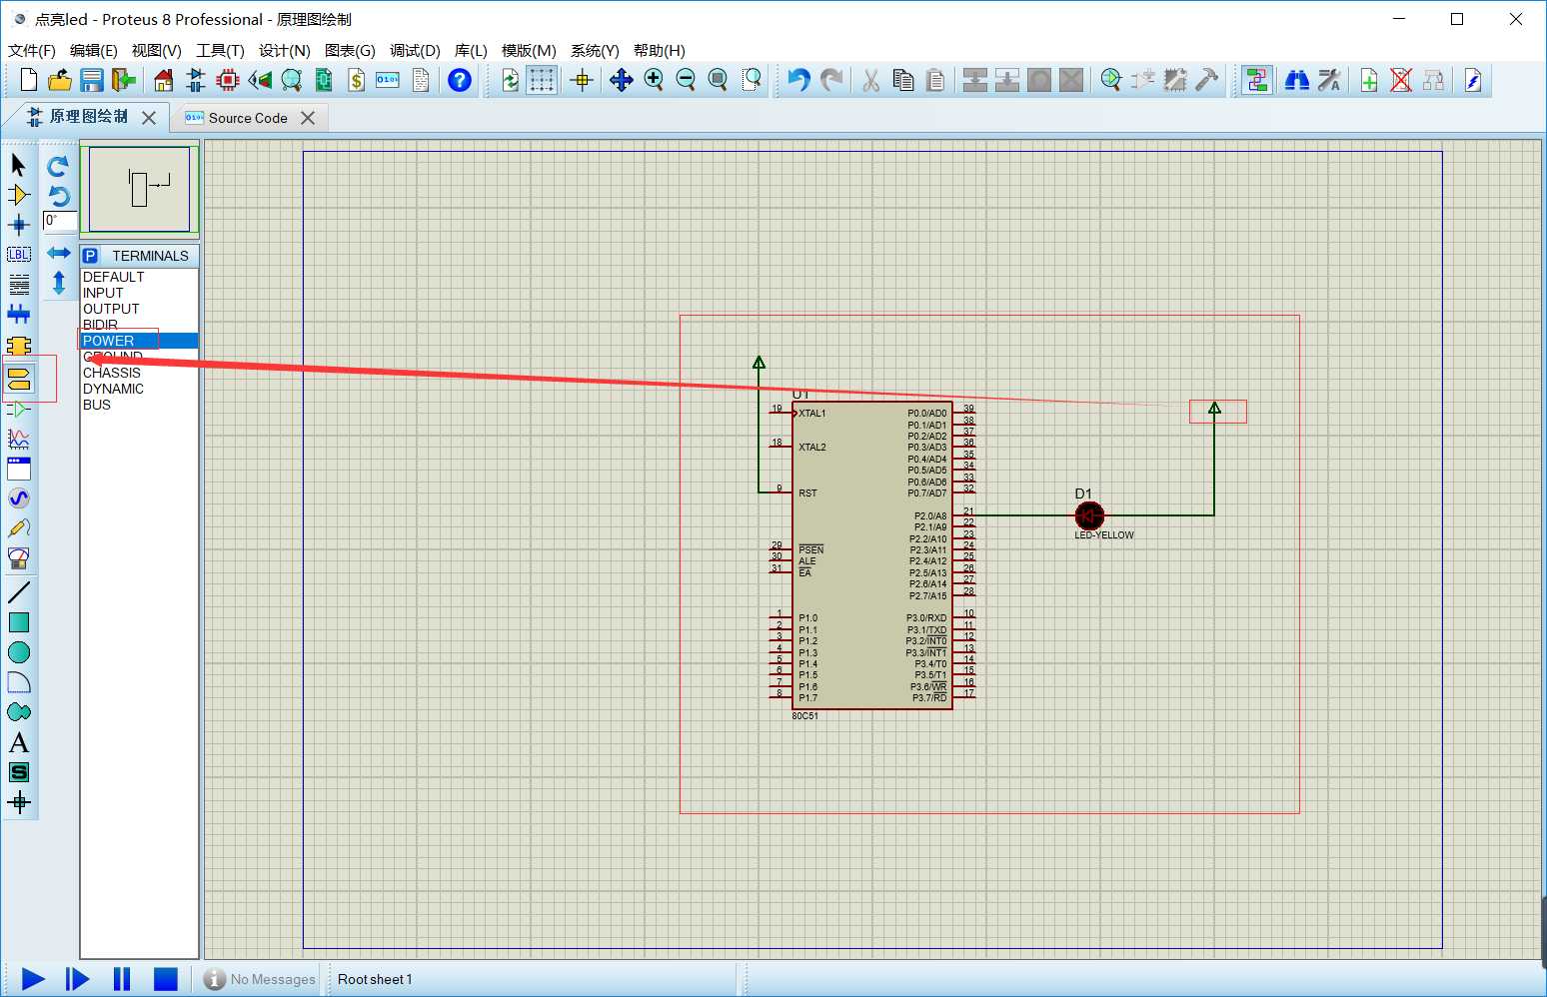The image size is (1547, 997).
Task: Open the 帮助(H) menu
Action: pos(660,51)
